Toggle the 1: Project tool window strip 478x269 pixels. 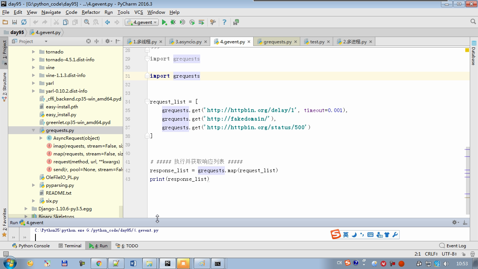point(4,50)
